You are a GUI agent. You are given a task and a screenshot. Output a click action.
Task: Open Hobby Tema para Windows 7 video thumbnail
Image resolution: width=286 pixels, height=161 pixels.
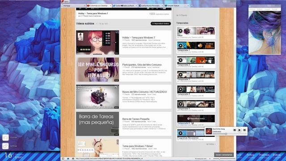[97, 42]
